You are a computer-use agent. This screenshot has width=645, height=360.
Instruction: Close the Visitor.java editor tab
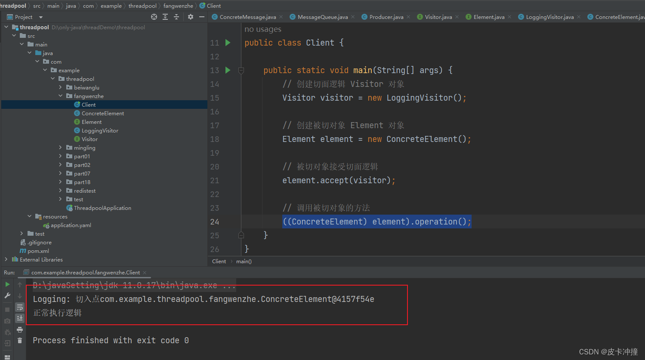(x=457, y=17)
